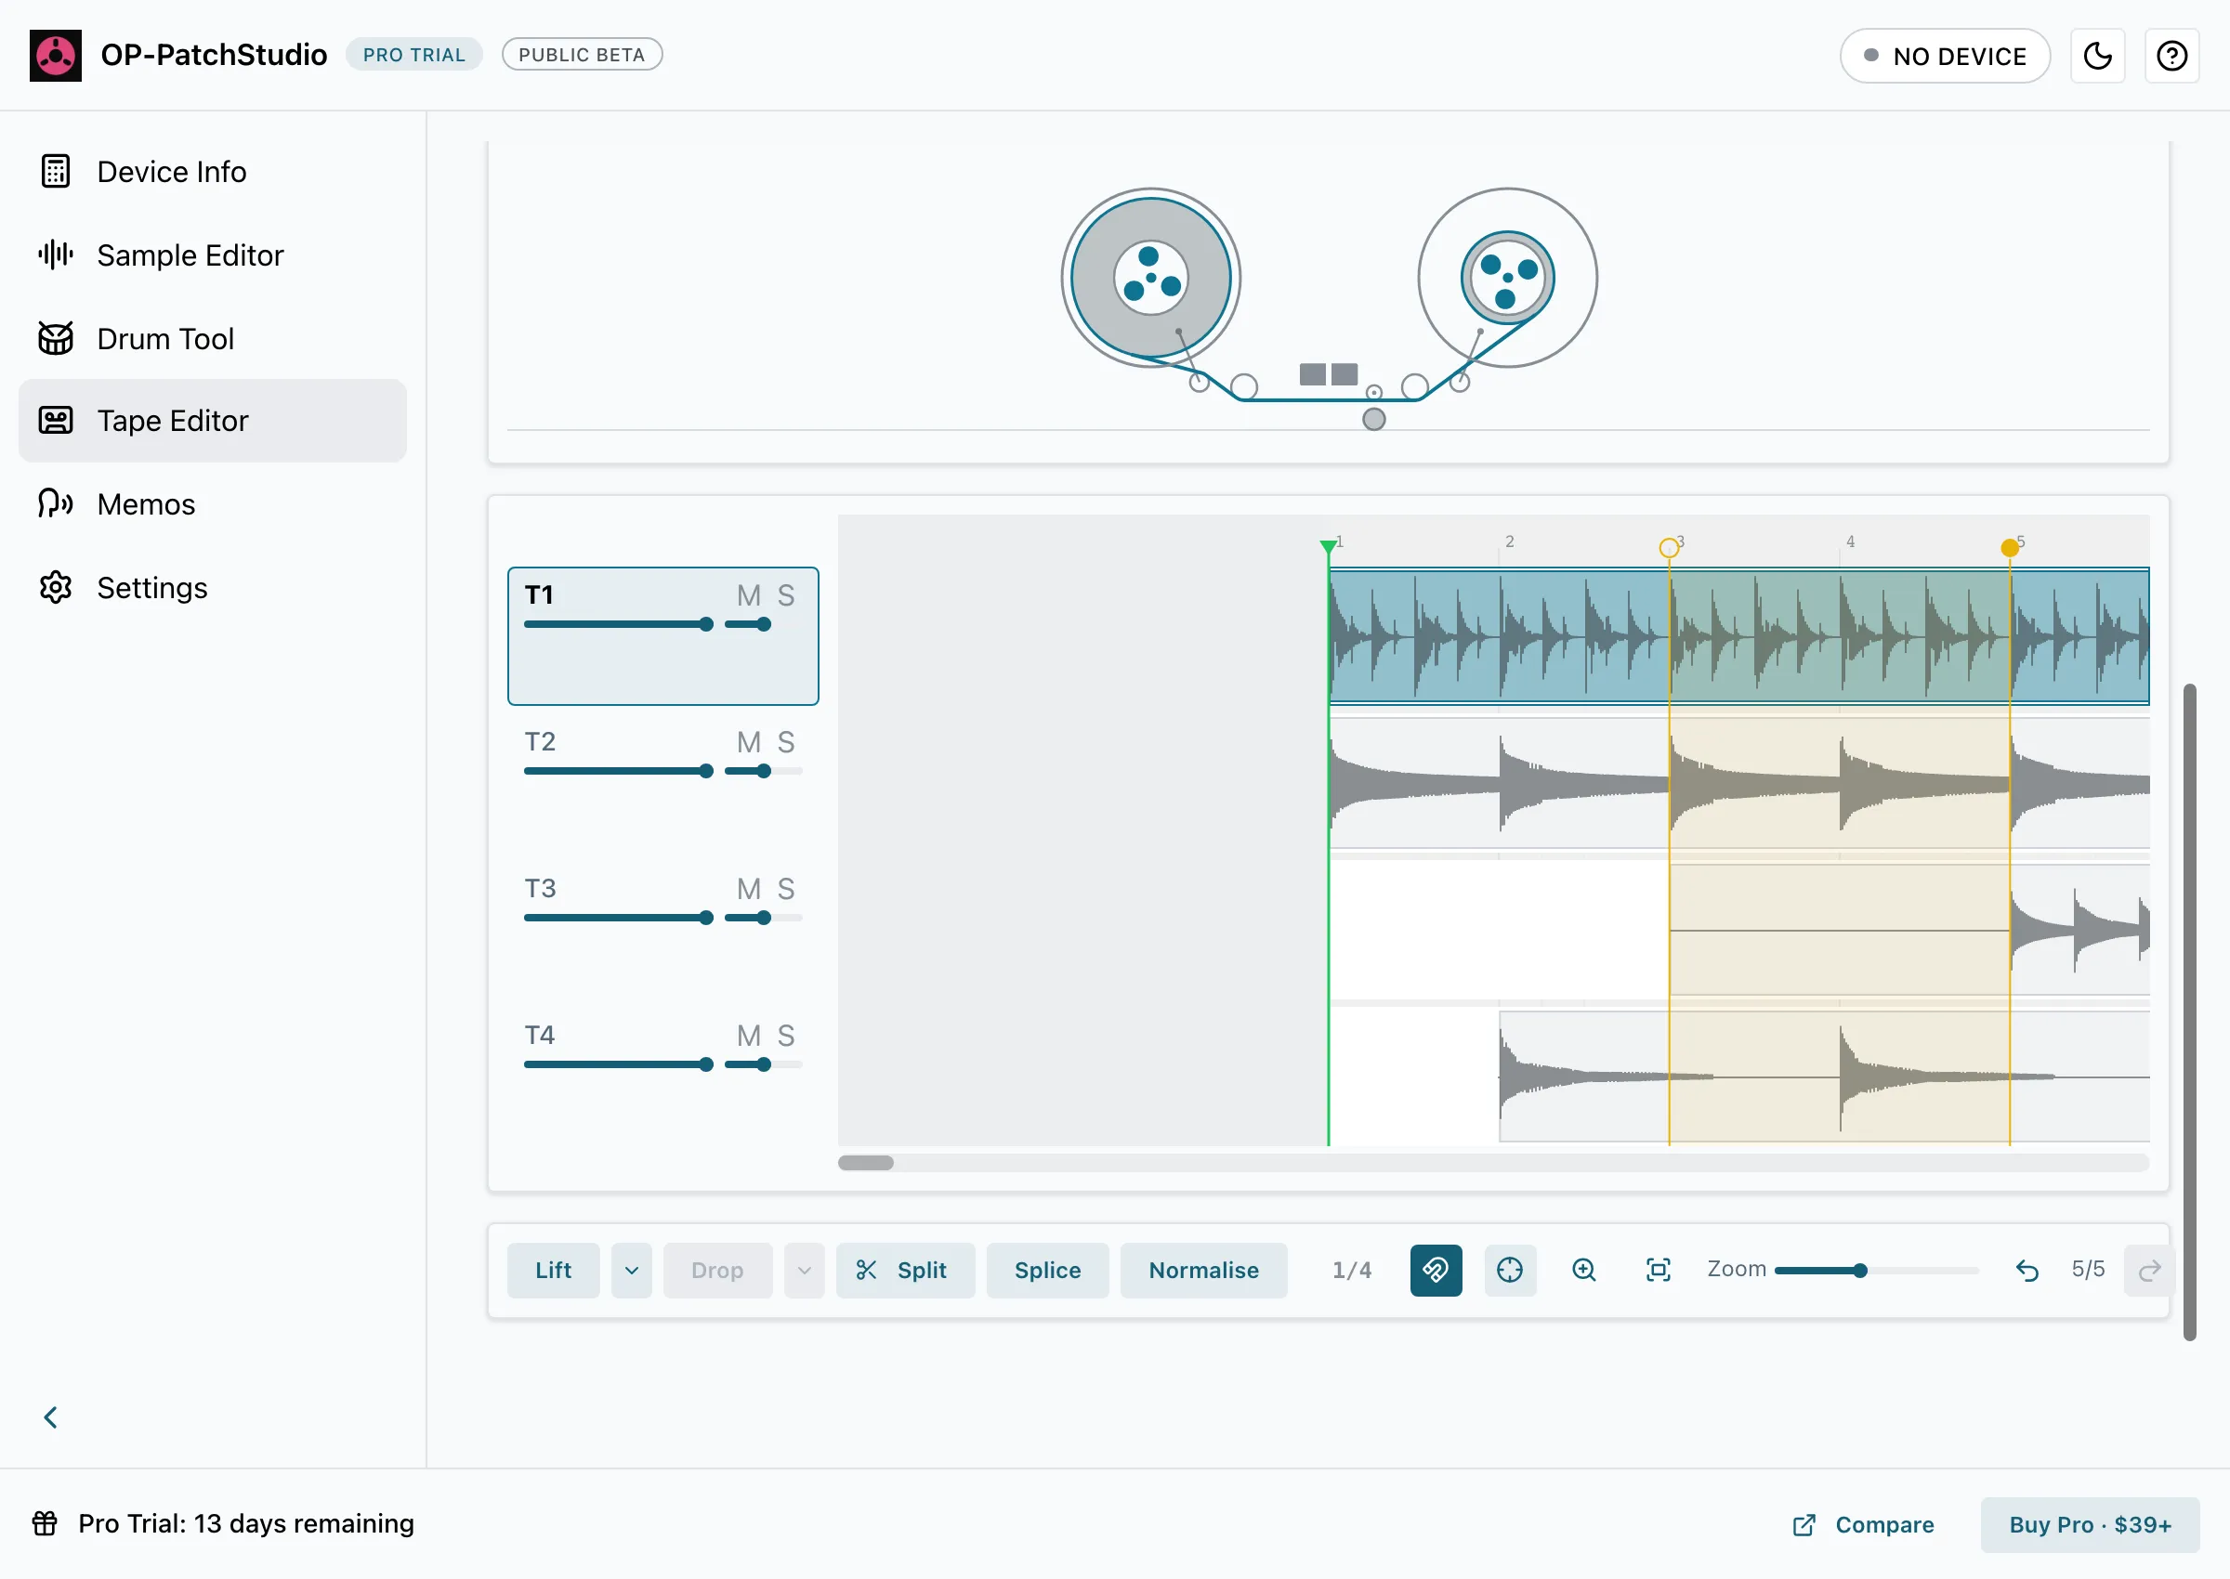Click the zoom-in magnifier icon
The image size is (2230, 1579).
coord(1584,1270)
